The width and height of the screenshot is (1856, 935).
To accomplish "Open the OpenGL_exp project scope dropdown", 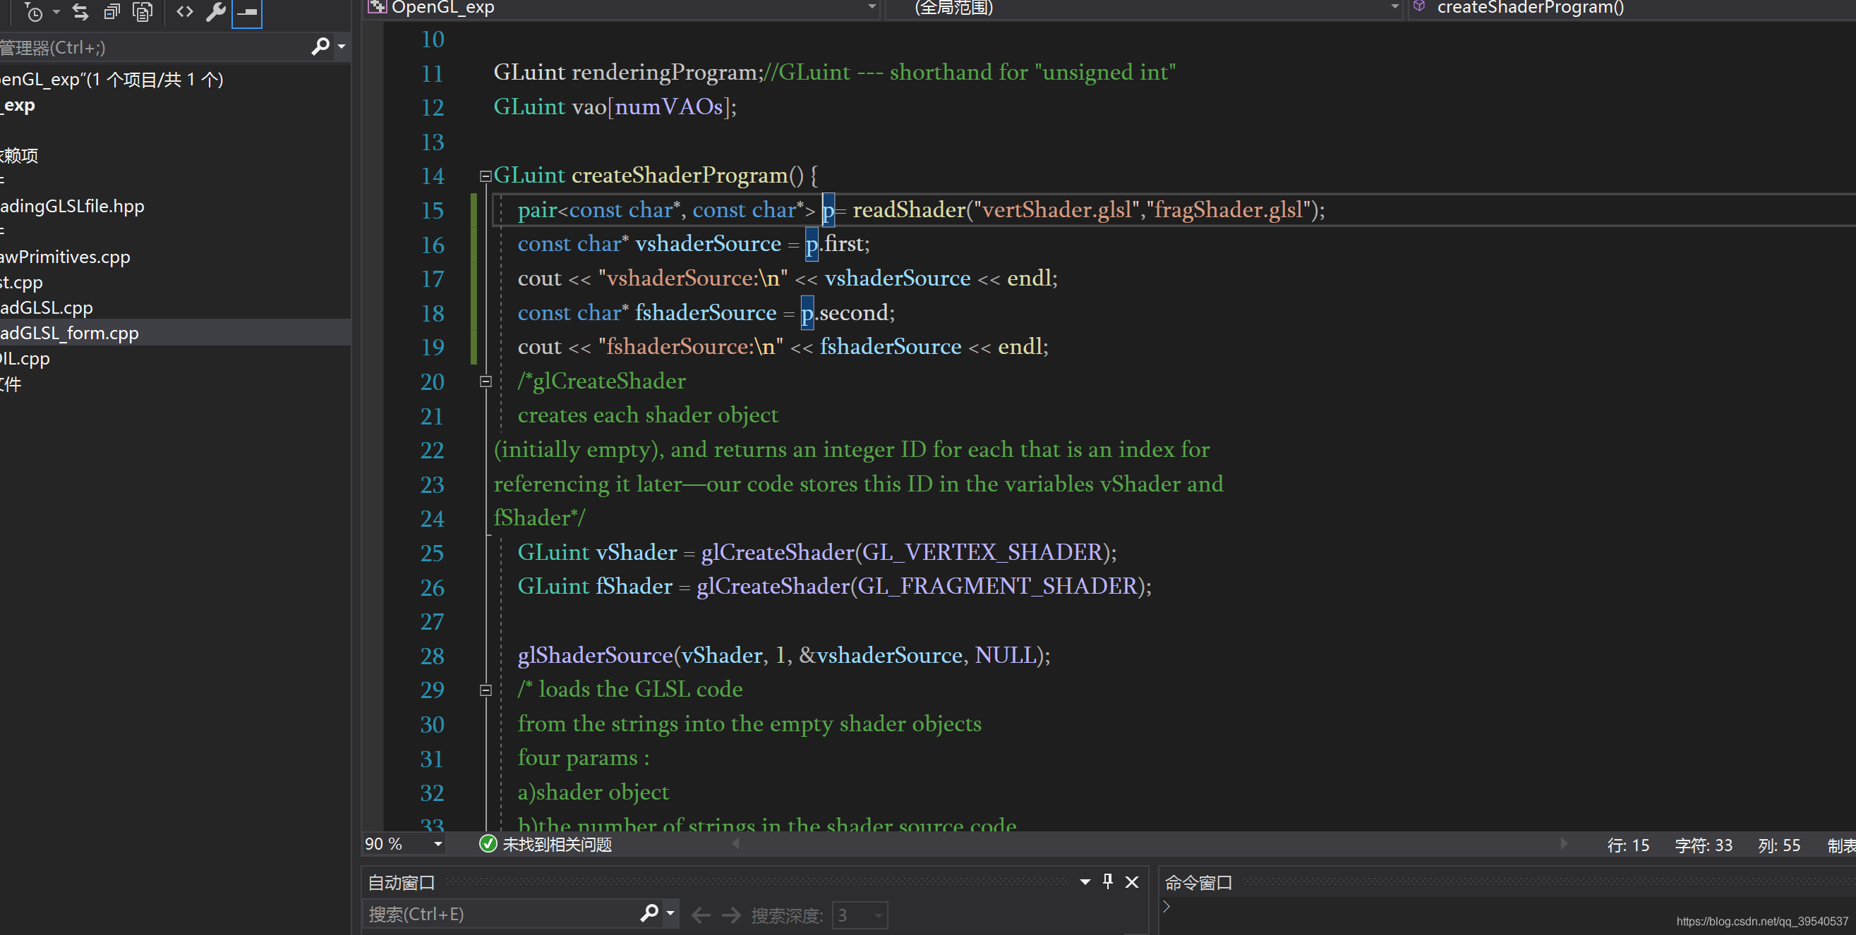I will click(x=871, y=7).
